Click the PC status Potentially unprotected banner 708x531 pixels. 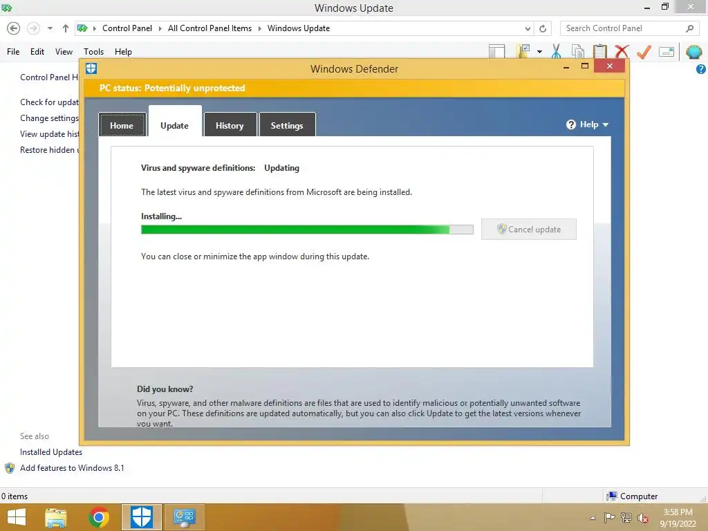(x=354, y=88)
